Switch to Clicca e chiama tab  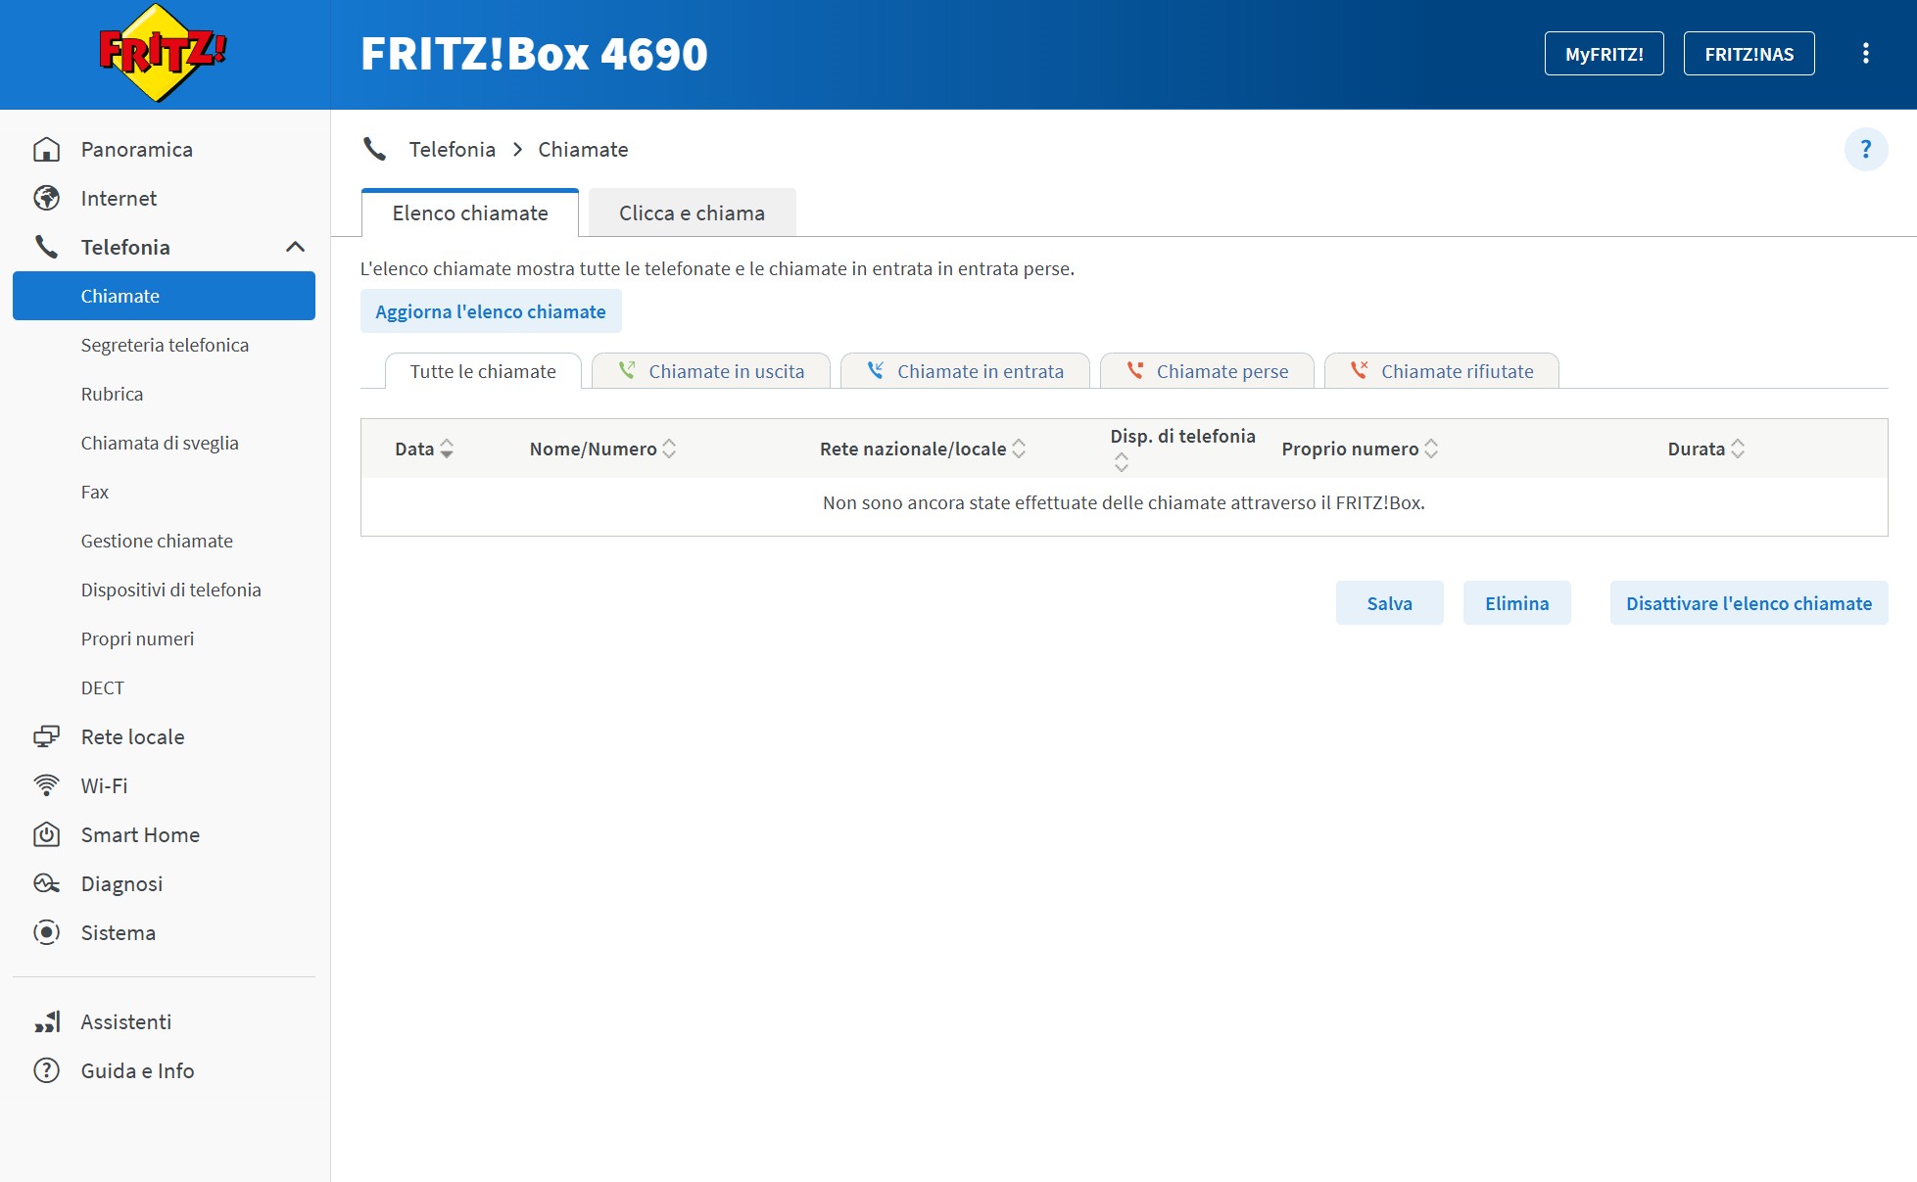(x=692, y=213)
